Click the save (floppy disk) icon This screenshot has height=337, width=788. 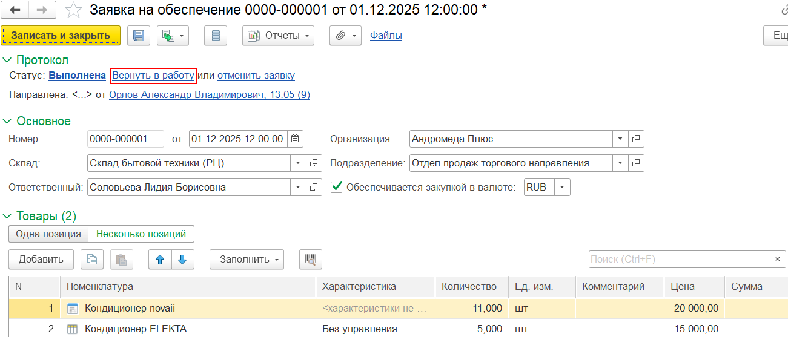(x=138, y=36)
